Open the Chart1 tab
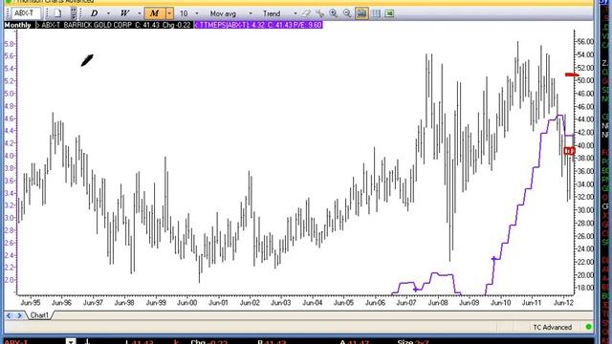Image resolution: width=612 pixels, height=344 pixels. [39, 315]
